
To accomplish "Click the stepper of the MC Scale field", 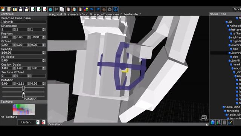I will (x=44, y=60).
